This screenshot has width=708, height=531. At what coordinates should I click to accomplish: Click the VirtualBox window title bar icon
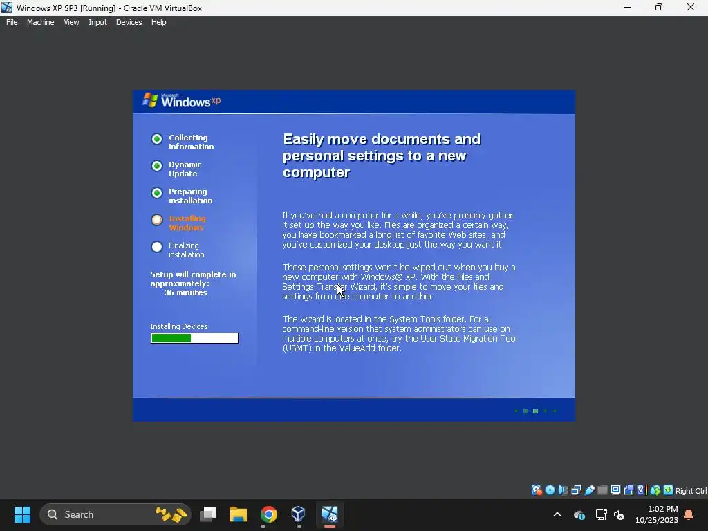pos(7,8)
